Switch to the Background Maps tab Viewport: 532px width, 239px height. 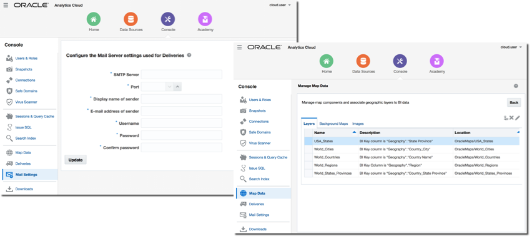click(x=333, y=124)
